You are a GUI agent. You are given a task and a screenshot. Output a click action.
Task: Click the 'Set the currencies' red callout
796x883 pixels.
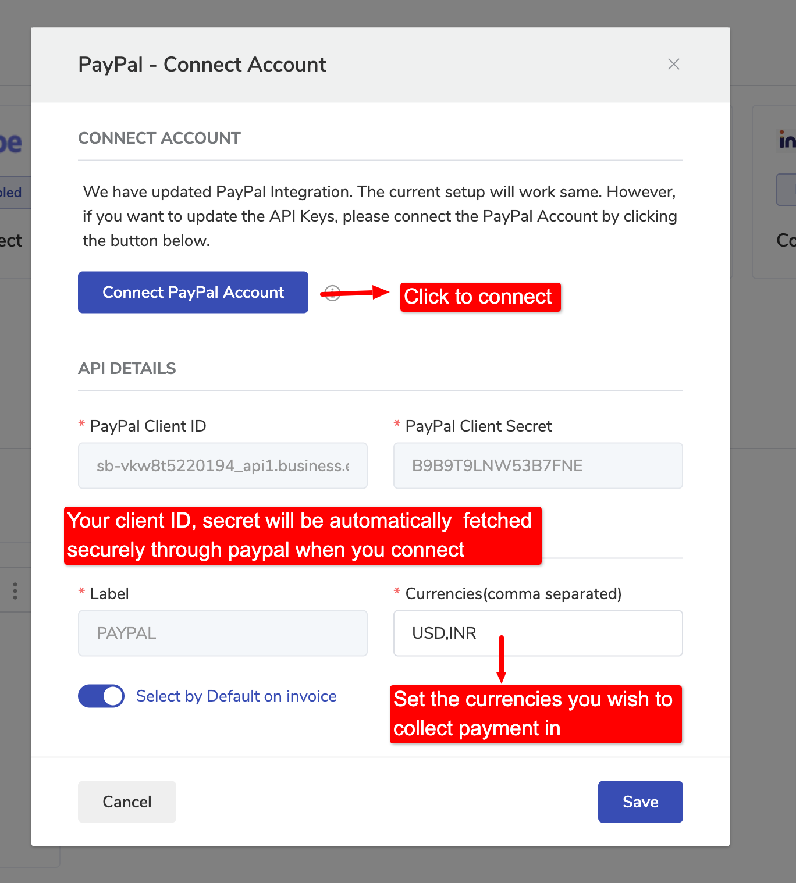tap(535, 714)
